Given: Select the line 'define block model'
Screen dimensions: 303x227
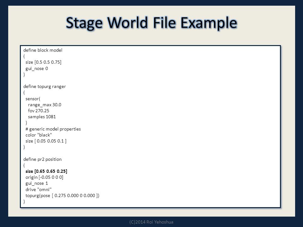Looking at the screenshot, I should (43, 50).
